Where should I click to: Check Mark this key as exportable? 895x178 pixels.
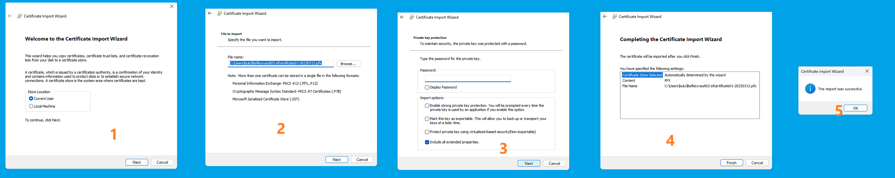pos(427,119)
